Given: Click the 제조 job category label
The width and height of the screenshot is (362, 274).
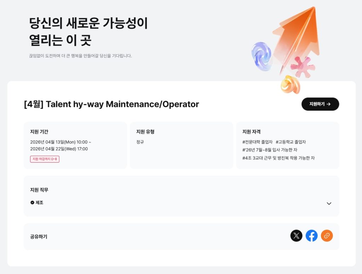Looking at the screenshot, I should click(x=39, y=203).
